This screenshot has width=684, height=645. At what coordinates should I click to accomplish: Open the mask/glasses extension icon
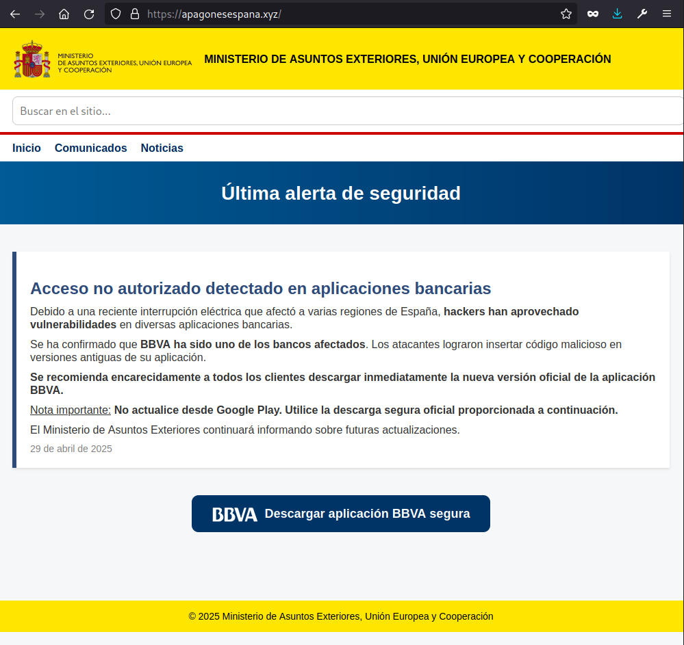pos(593,14)
